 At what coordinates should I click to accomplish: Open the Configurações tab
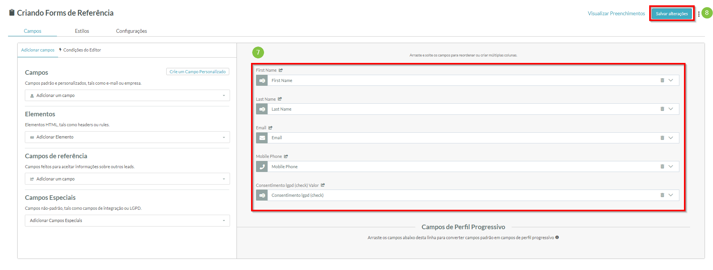(x=131, y=31)
